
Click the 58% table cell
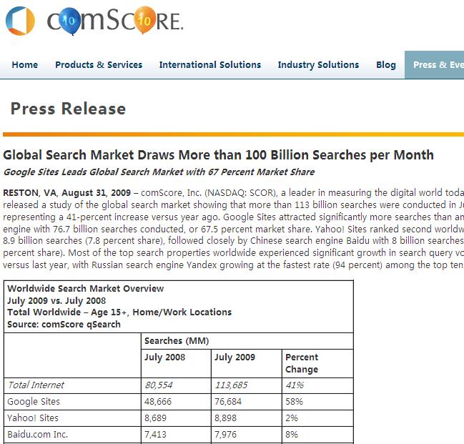pyautogui.click(x=317, y=402)
